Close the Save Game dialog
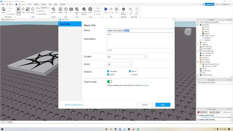The width and height of the screenshot is (233, 131). (173, 19)
